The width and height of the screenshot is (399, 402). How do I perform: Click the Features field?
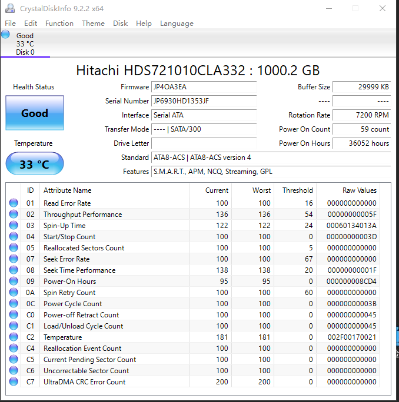(271, 172)
